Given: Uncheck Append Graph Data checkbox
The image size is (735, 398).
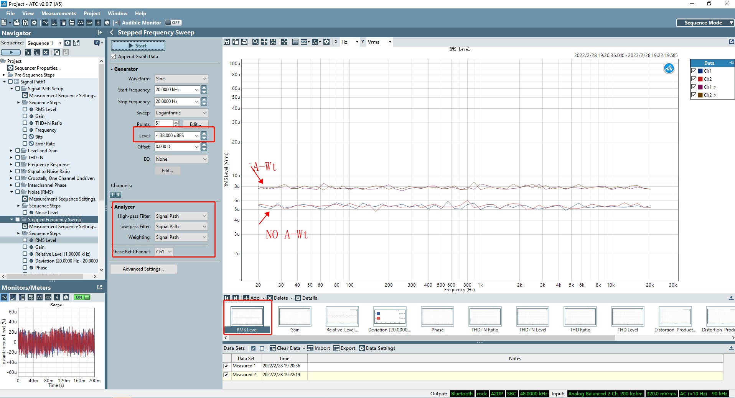Looking at the screenshot, I should pyautogui.click(x=114, y=57).
